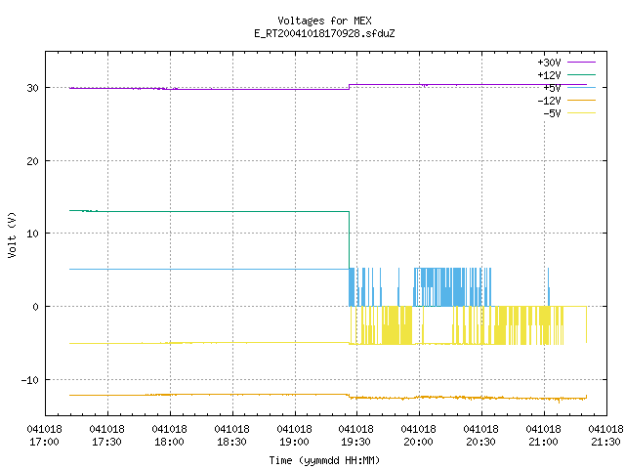Click the blue +5V flat trace before 19:30
Image resolution: width=625 pixels, height=469 pixels.
click(209, 270)
